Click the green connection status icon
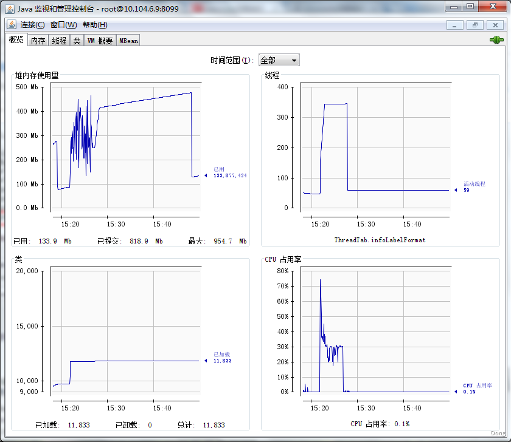Image resolution: width=511 pixels, height=442 pixels. (x=496, y=40)
